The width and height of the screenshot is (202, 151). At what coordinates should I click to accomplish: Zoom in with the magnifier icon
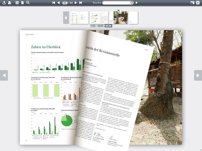[x=28, y=3]
